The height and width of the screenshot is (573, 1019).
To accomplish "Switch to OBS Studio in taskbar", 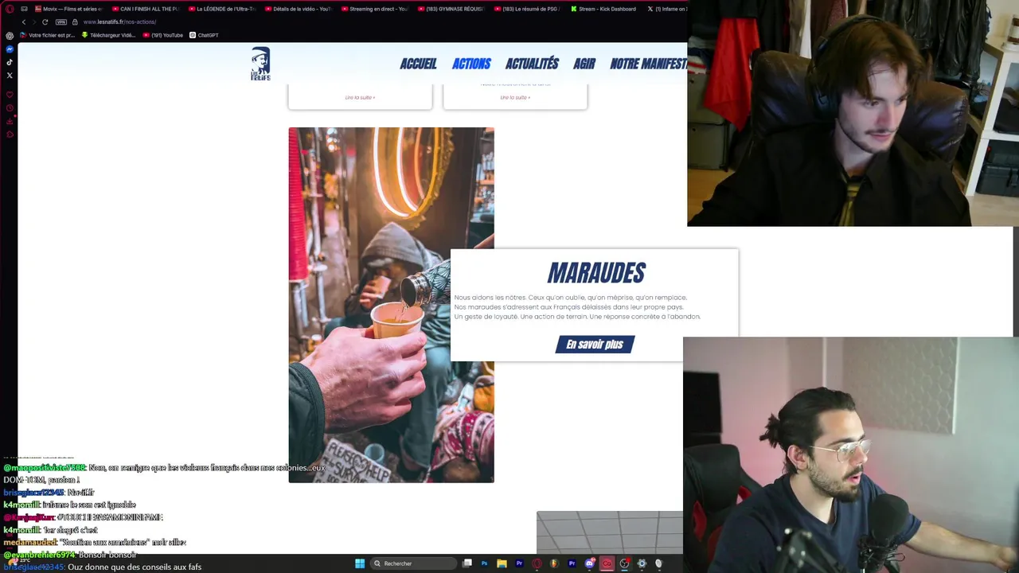I will point(624,563).
